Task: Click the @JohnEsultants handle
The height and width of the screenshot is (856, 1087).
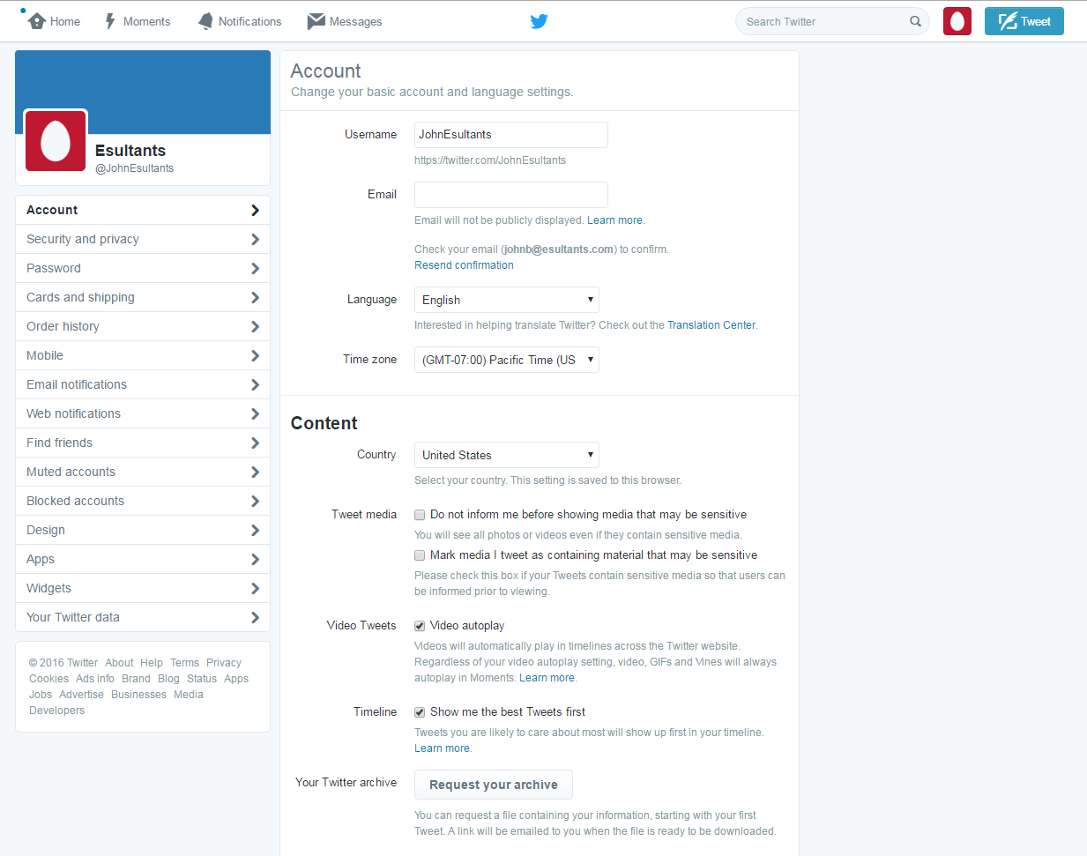Action: click(134, 168)
